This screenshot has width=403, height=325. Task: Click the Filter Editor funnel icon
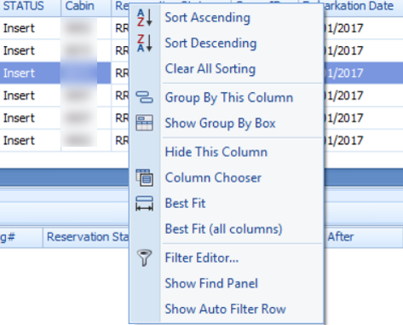tap(145, 258)
